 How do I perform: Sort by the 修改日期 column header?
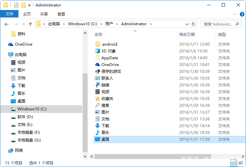tap(187, 34)
